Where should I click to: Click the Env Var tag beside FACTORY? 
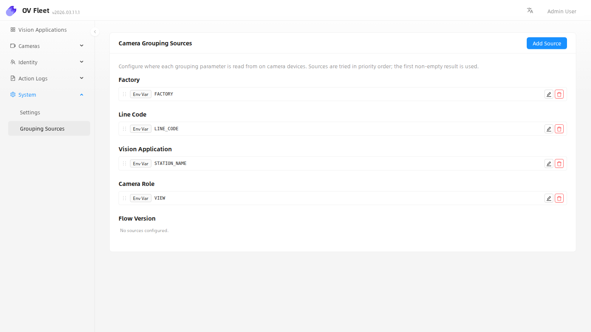click(x=141, y=94)
